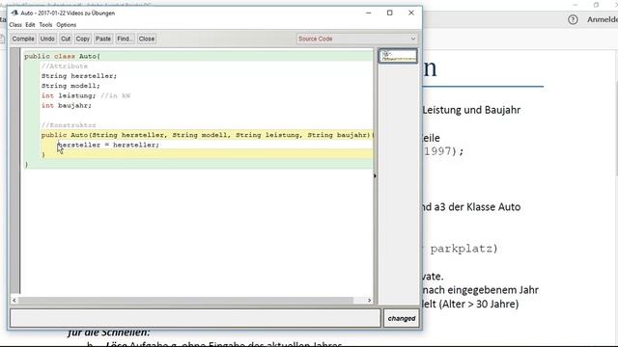Click the 'changed' status indicator

click(x=402, y=318)
